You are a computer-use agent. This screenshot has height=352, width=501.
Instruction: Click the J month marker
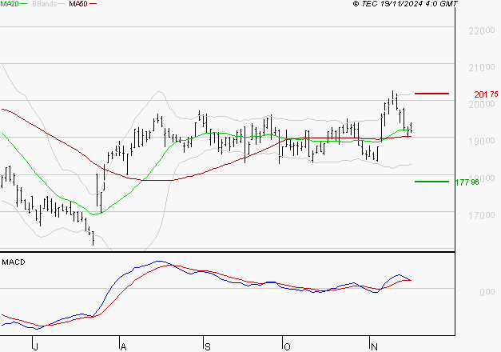click(35, 346)
